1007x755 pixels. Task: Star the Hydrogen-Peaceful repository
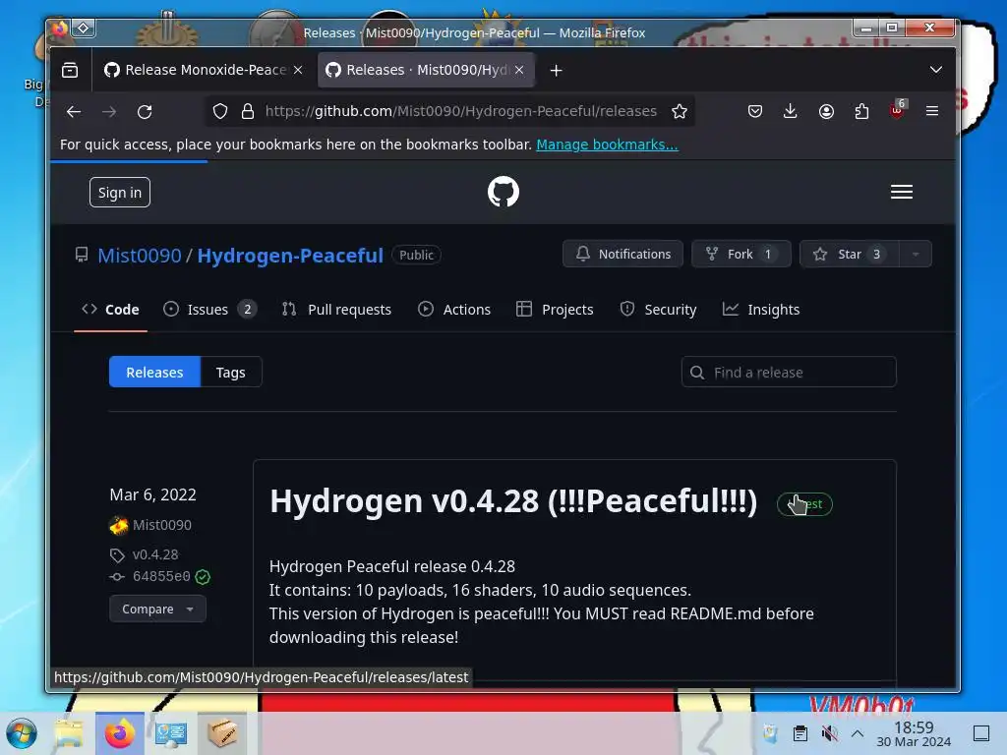(849, 255)
